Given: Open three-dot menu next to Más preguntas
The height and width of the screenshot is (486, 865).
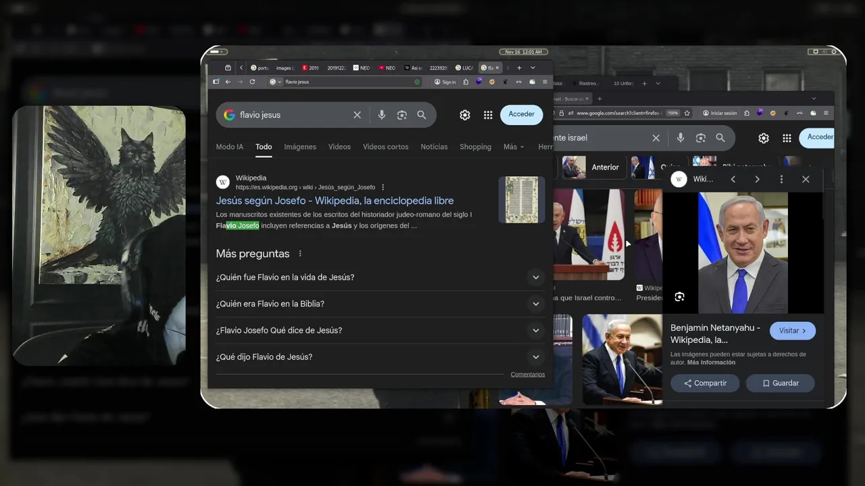Looking at the screenshot, I should (x=300, y=254).
